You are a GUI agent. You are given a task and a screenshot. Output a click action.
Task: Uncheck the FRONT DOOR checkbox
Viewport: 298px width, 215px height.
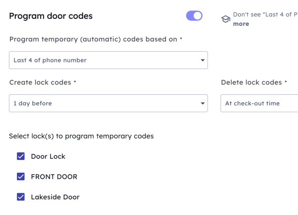(x=21, y=177)
